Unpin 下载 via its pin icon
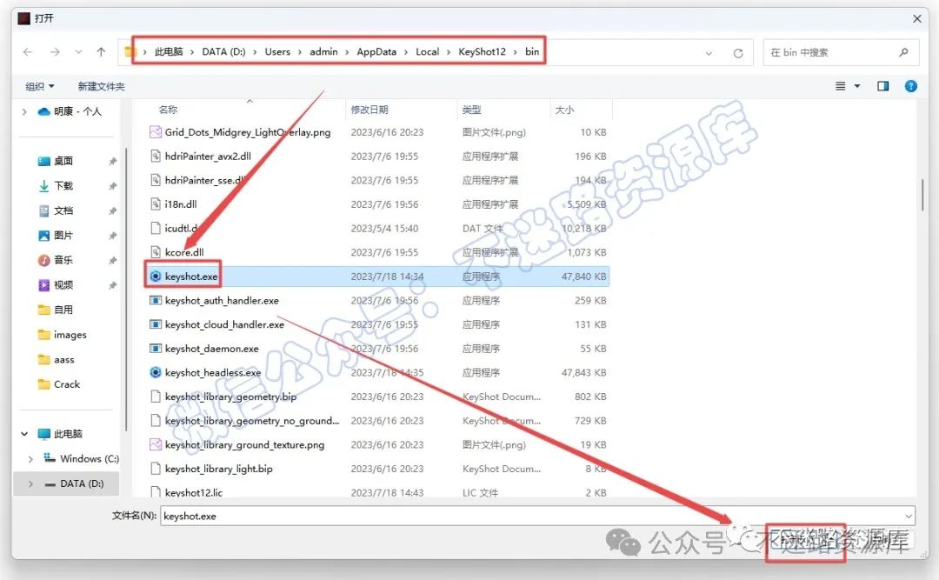 112,186
